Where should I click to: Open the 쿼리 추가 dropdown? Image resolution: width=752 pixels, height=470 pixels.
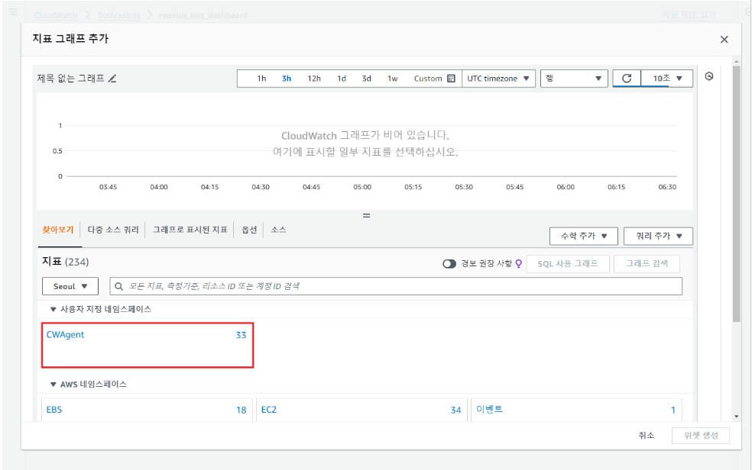tap(658, 236)
